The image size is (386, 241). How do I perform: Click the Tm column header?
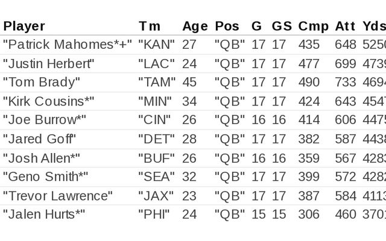pyautogui.click(x=150, y=27)
